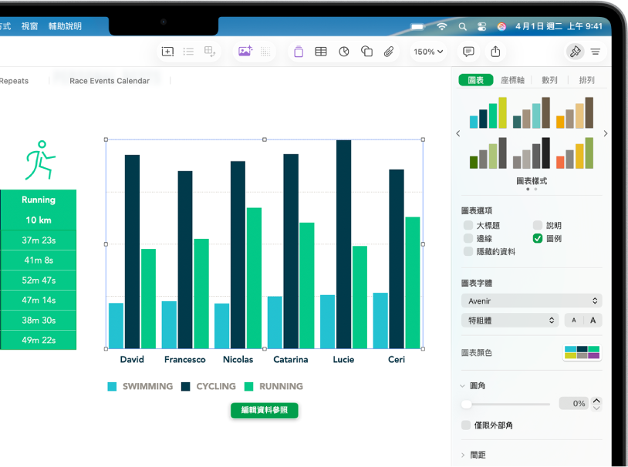Click the insert chart icon in toolbar
The width and height of the screenshot is (628, 467).
coord(344,52)
